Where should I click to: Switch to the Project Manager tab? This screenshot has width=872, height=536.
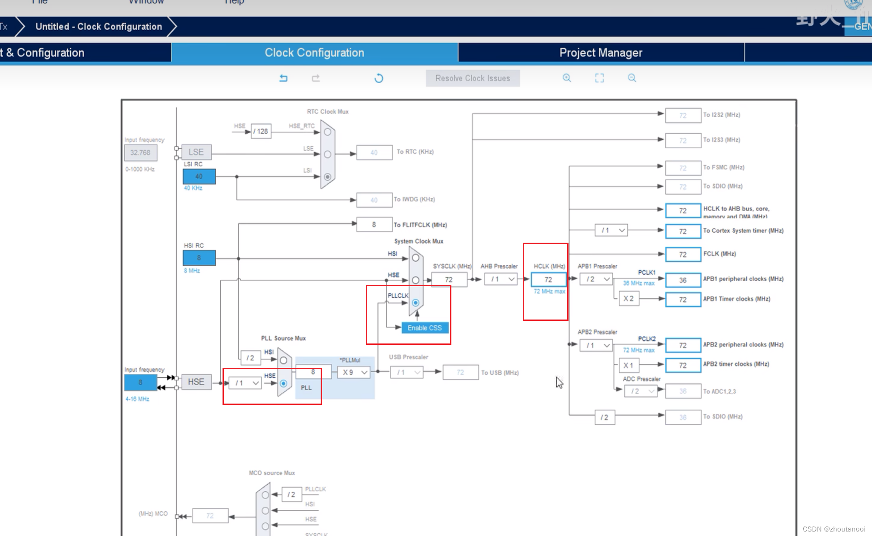click(x=601, y=53)
